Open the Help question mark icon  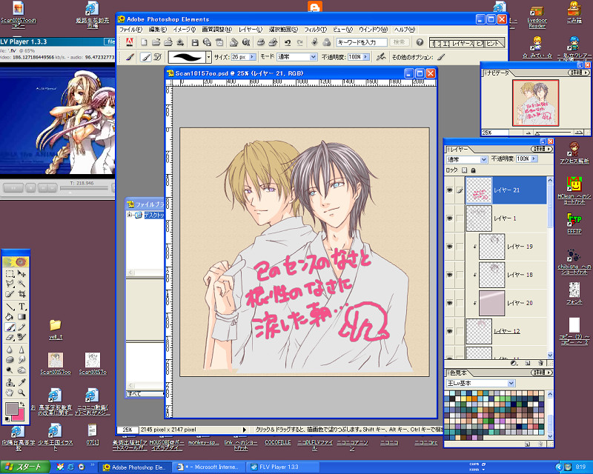coord(420,42)
